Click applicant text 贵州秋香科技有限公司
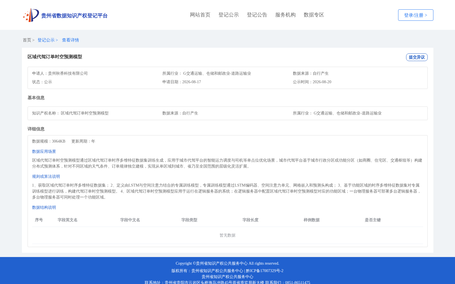Screen dimensions: 455x284 [68, 73]
